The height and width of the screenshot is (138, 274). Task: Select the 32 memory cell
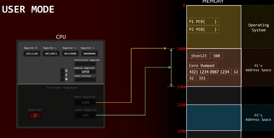(x=192, y=78)
